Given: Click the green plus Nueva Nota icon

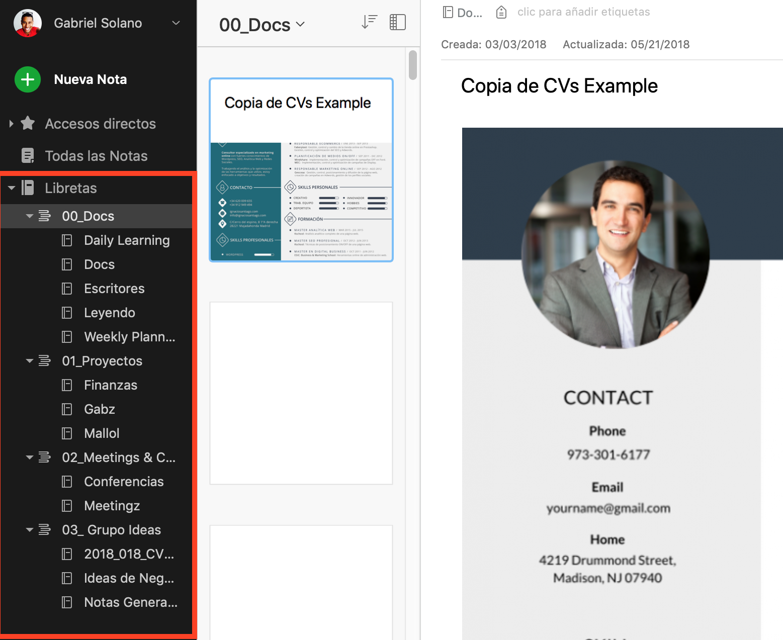Looking at the screenshot, I should point(28,79).
